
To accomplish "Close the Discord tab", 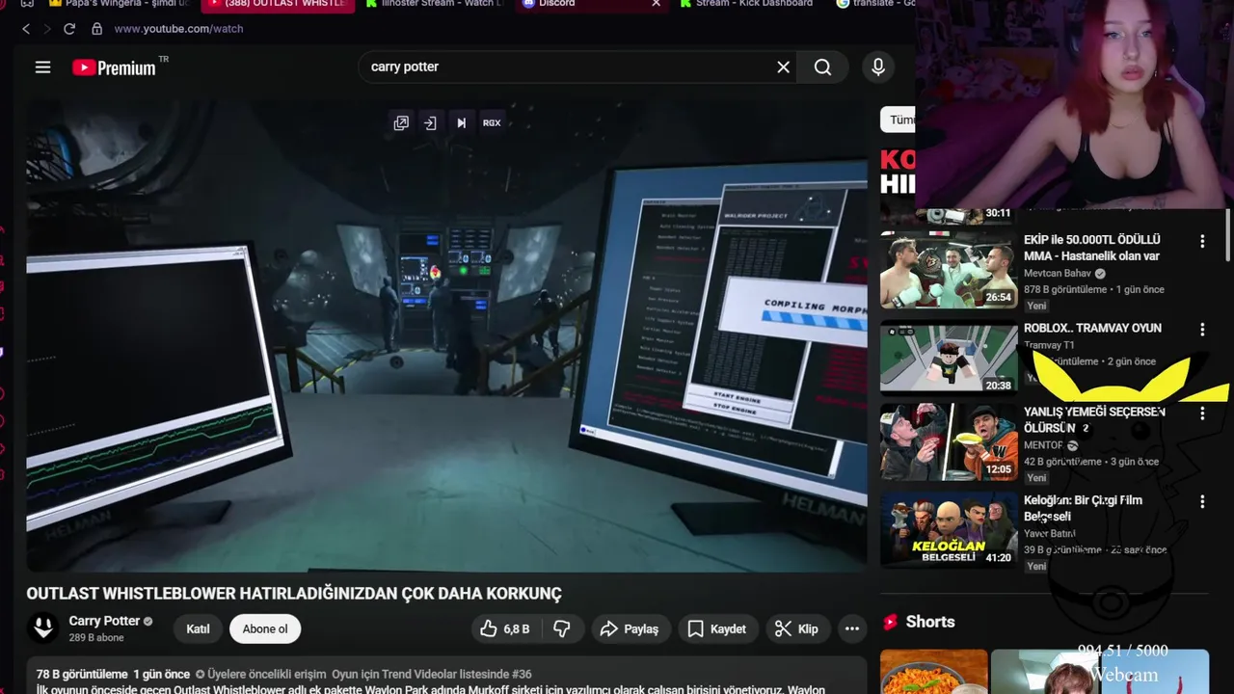I will [656, 4].
